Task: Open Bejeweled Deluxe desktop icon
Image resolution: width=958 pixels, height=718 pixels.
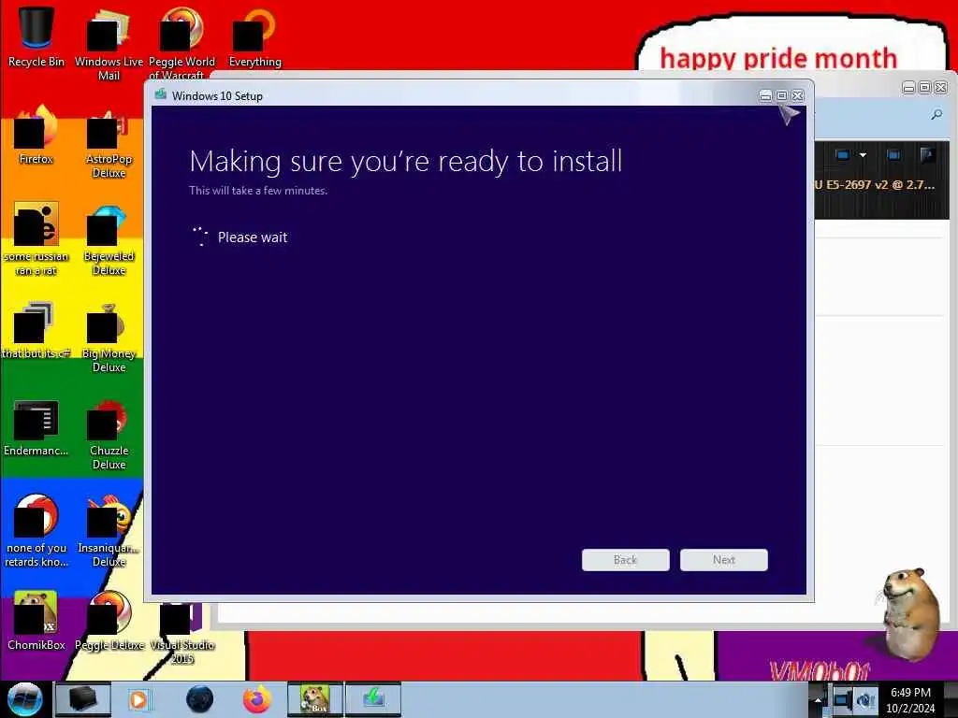Action: pyautogui.click(x=109, y=239)
